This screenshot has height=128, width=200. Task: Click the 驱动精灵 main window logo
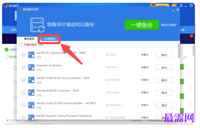click(x=6, y=6)
